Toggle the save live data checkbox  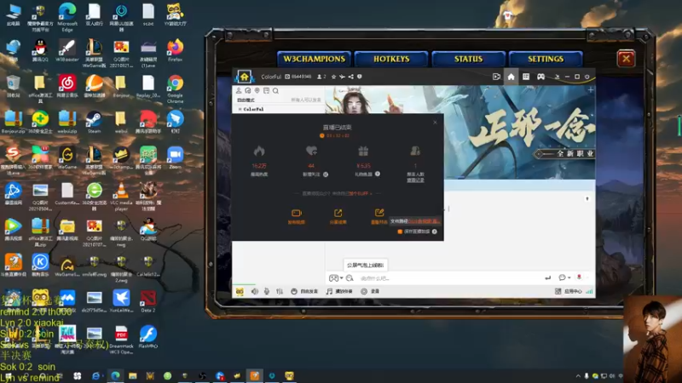(400, 232)
